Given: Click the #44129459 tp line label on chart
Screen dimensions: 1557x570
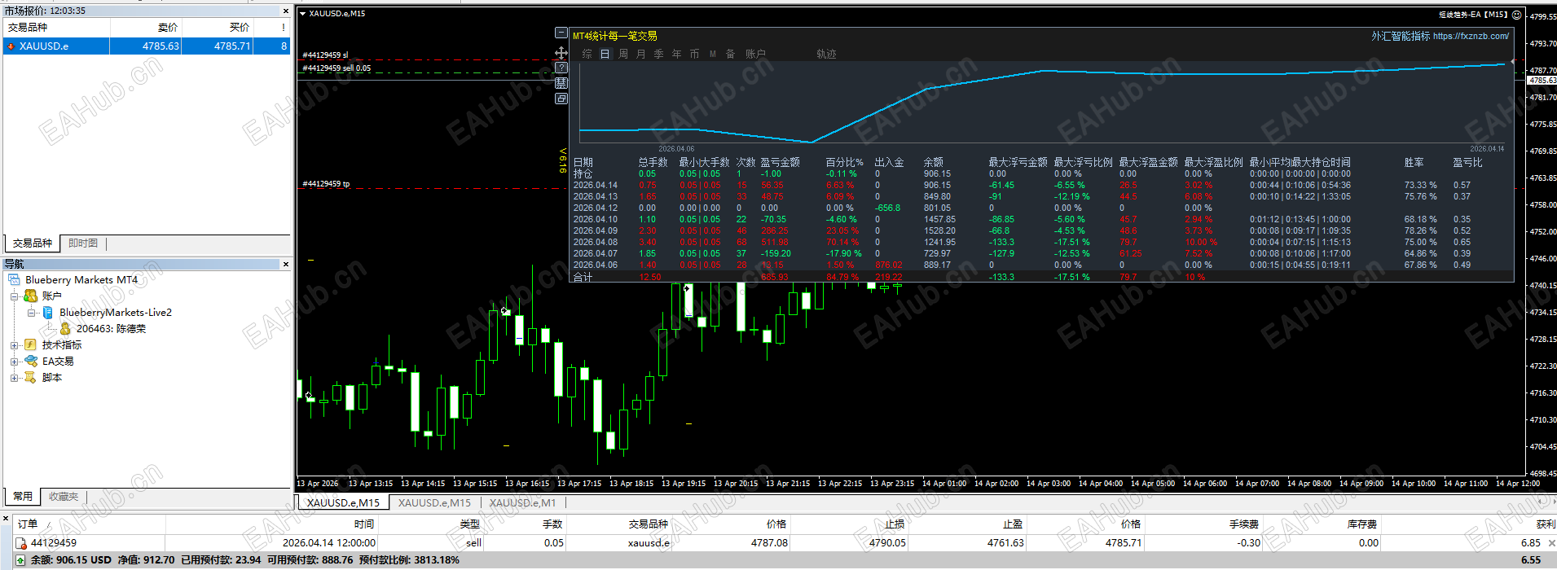Looking at the screenshot, I should [326, 184].
